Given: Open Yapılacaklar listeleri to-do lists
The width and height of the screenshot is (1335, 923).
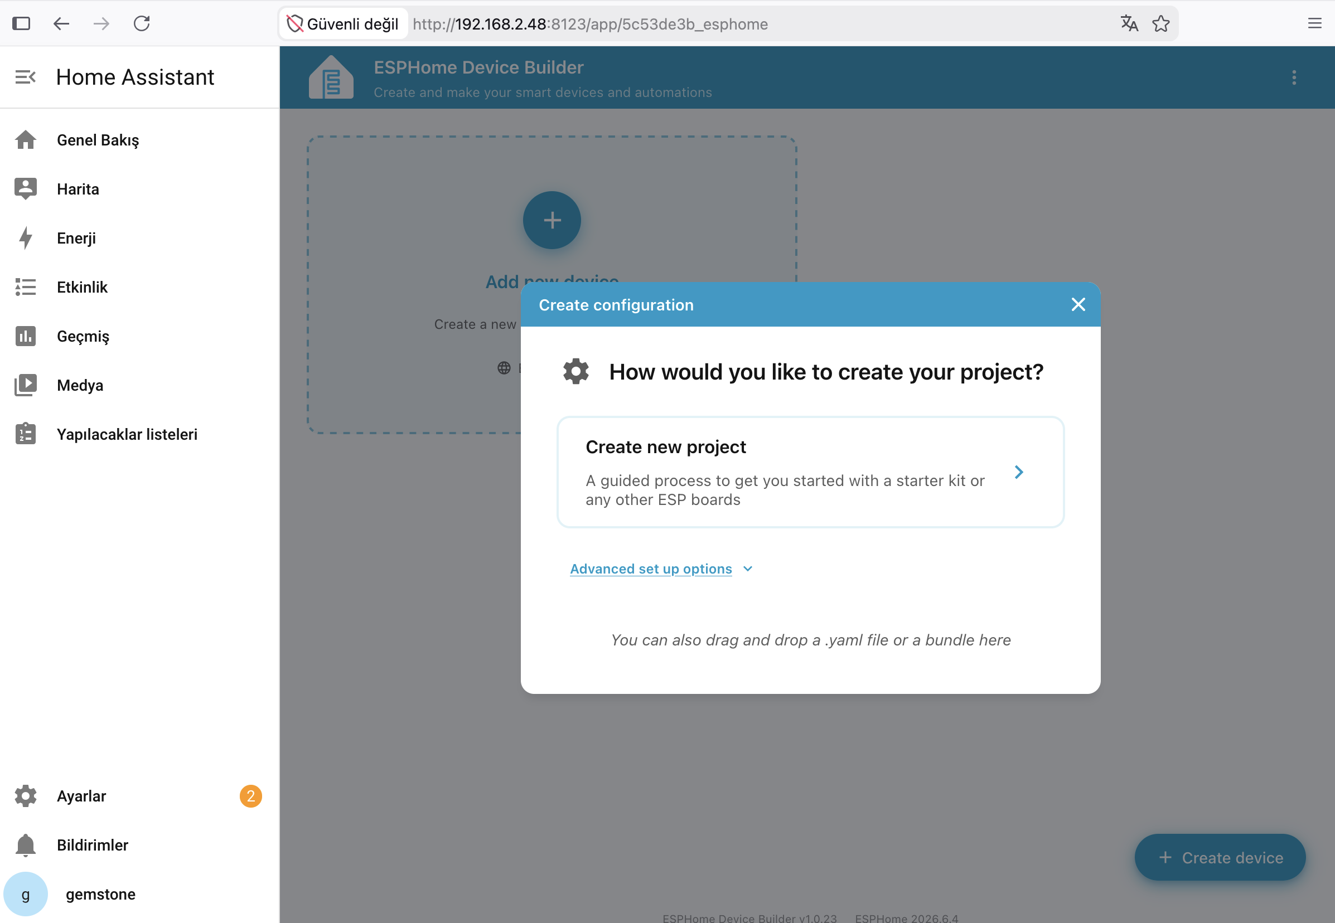Looking at the screenshot, I should pos(139,434).
